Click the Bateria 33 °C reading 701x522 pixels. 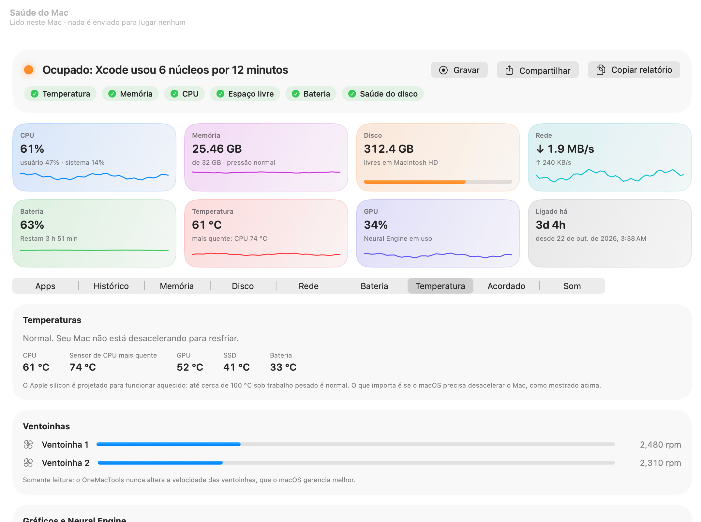click(283, 367)
